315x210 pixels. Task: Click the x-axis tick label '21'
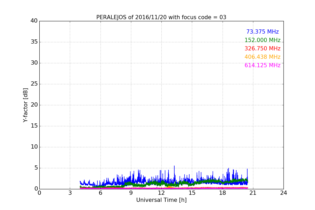[253, 193]
